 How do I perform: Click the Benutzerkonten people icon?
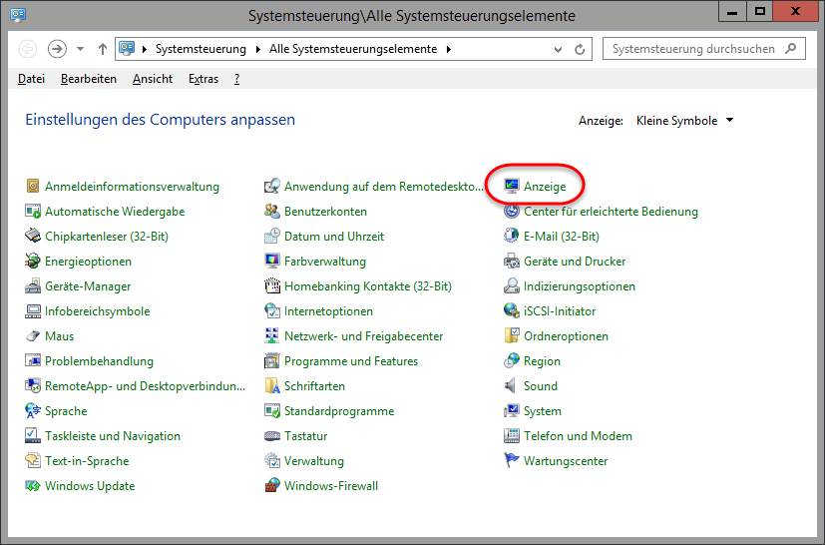[272, 212]
